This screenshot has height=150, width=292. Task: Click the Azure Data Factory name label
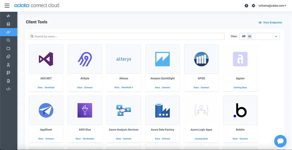pyautogui.click(x=162, y=130)
